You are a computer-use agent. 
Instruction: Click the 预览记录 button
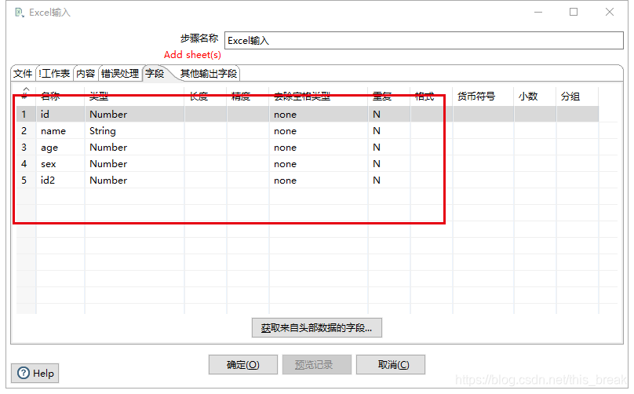(316, 365)
